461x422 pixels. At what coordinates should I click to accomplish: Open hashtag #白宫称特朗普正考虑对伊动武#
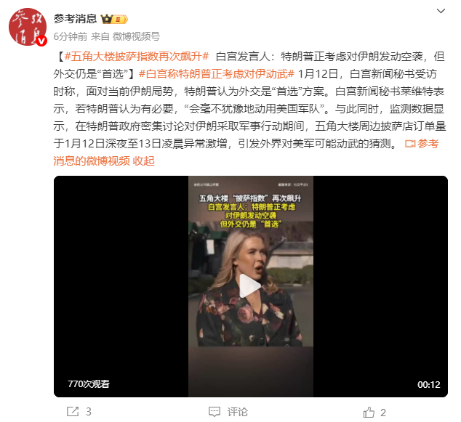pos(217,73)
